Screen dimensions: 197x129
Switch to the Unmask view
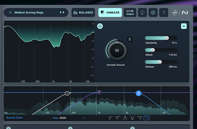coord(110,12)
